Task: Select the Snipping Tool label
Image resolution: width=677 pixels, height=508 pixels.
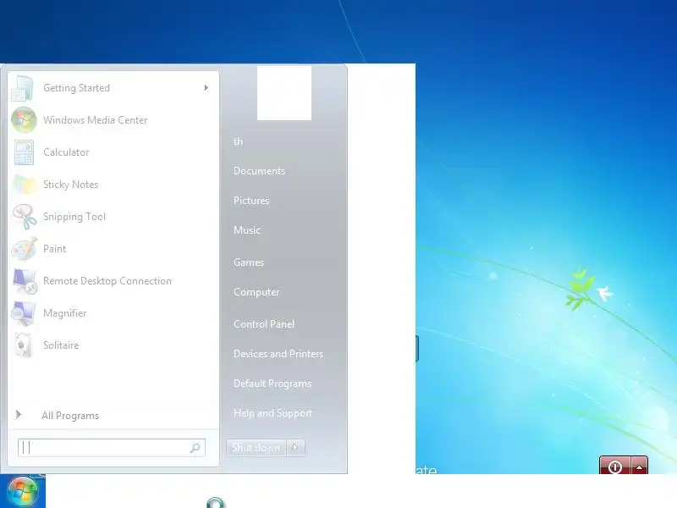Action: [x=74, y=217]
